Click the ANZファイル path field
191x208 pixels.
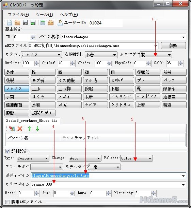click(x=93, y=46)
